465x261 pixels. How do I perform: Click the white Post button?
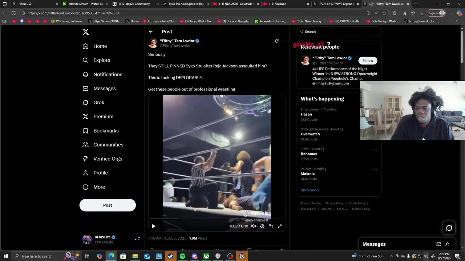(108, 205)
